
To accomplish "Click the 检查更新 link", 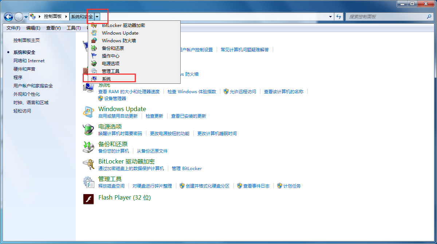I will pos(154,116).
